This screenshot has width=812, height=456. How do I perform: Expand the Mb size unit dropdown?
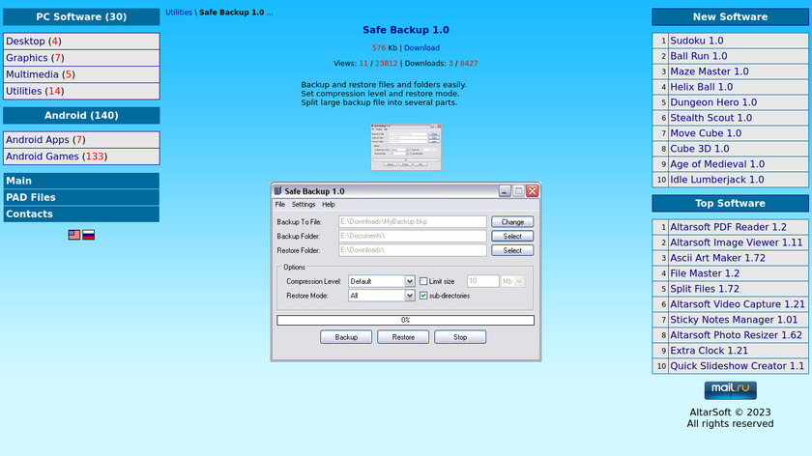[x=520, y=281]
